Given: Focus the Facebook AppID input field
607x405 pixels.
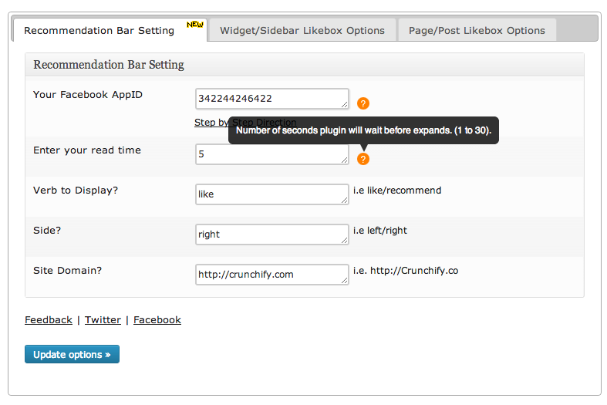Looking at the screenshot, I should (x=271, y=99).
